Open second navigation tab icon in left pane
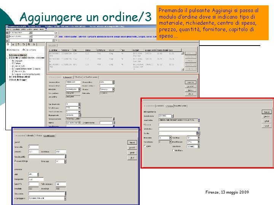Screen dimensions: 274x205 tap(13, 44)
